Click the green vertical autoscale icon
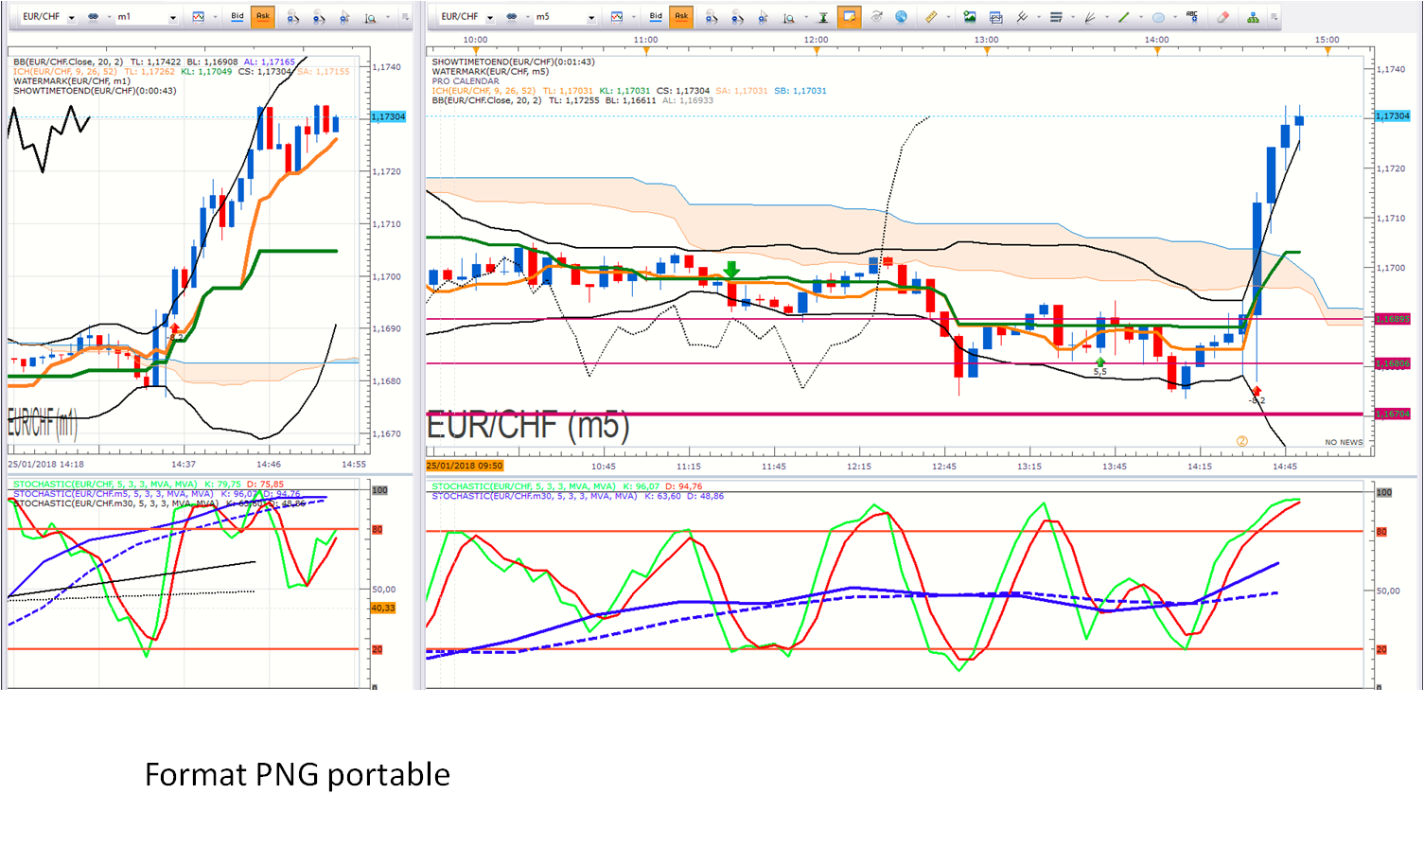This screenshot has height=847, width=1424. pyautogui.click(x=823, y=17)
